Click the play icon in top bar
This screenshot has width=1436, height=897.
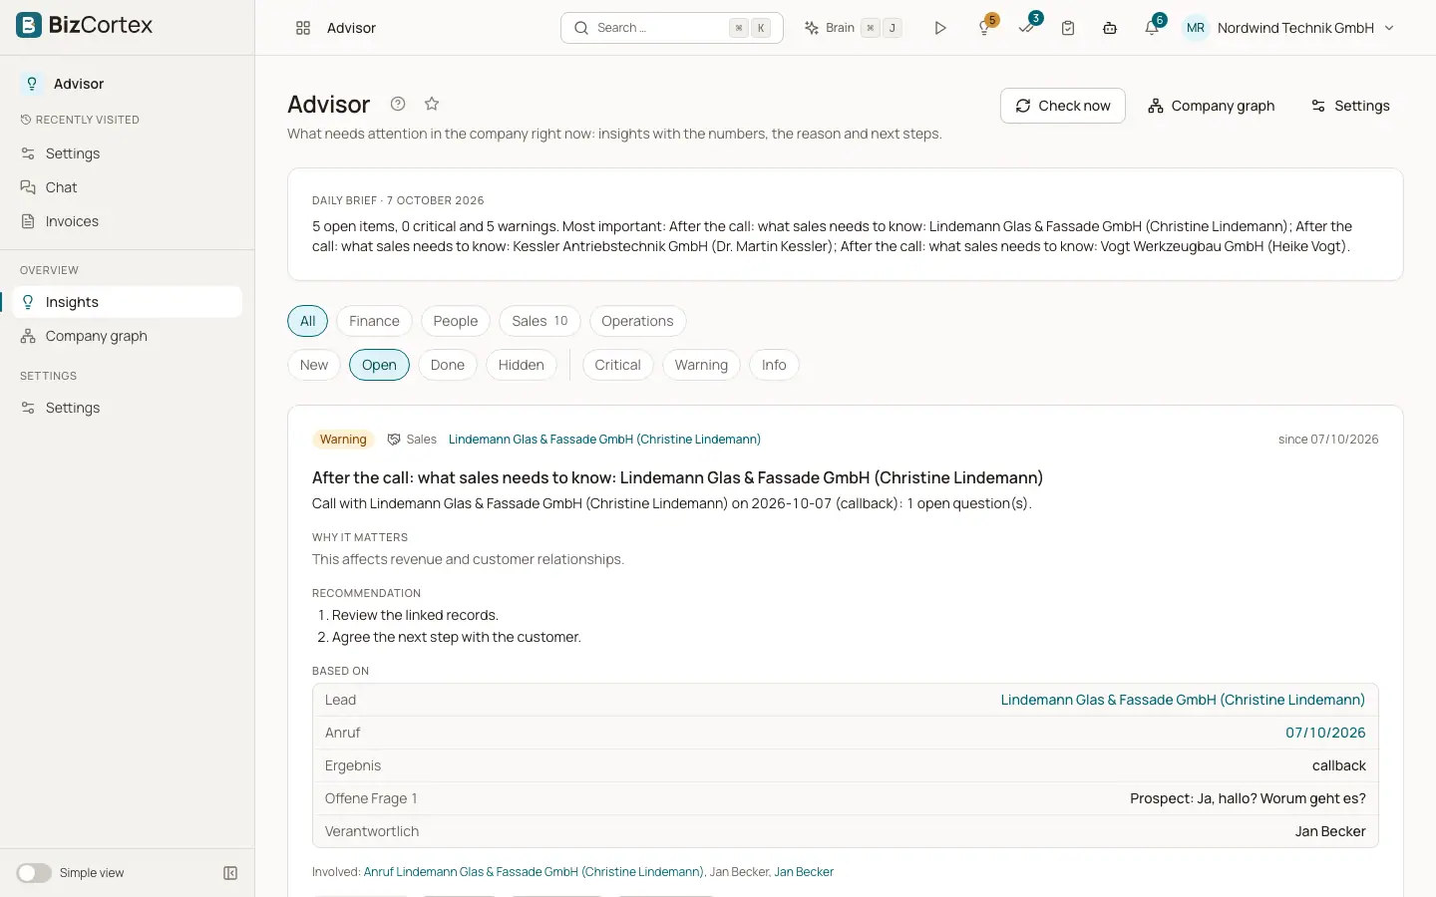(x=939, y=28)
